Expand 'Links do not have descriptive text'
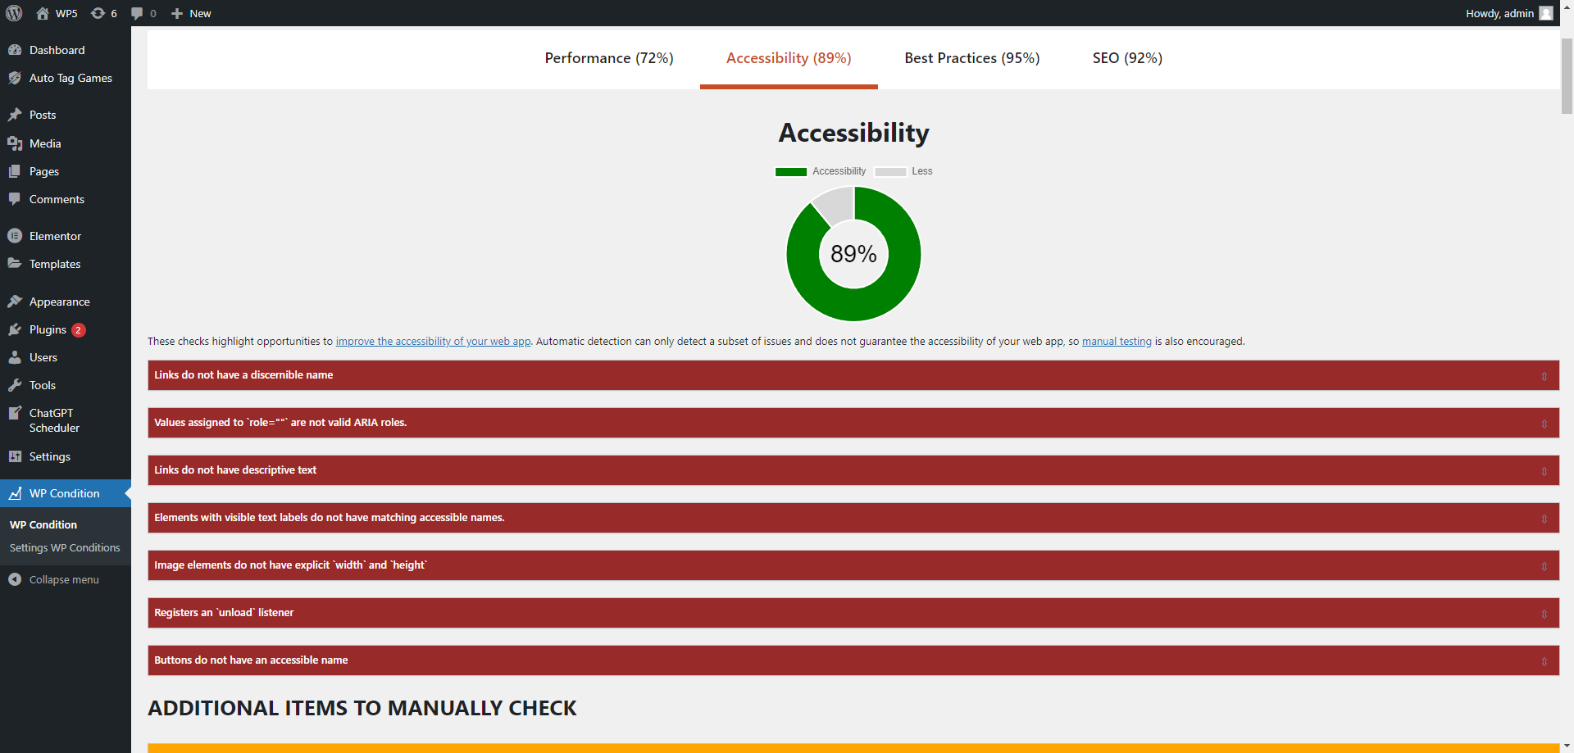The width and height of the screenshot is (1574, 753). (853, 470)
